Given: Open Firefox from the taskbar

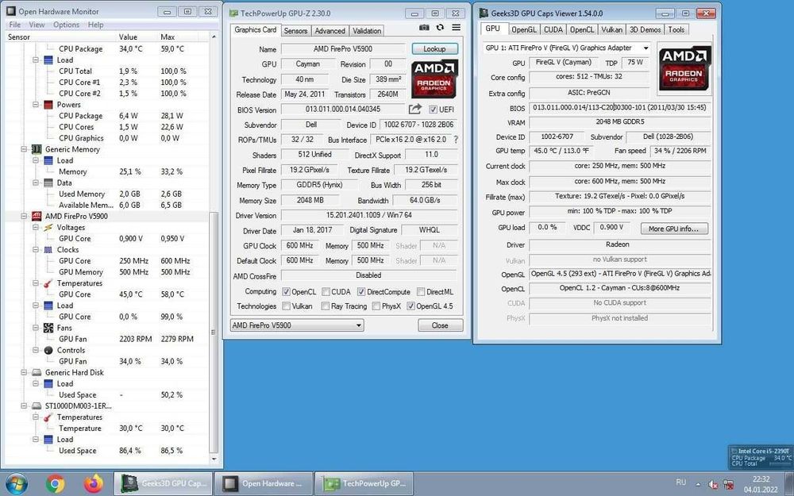Looking at the screenshot, I should (94, 483).
